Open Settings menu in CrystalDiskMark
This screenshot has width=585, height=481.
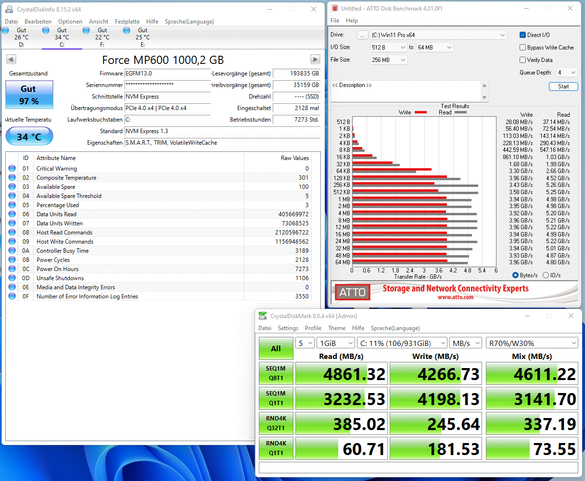click(x=288, y=328)
